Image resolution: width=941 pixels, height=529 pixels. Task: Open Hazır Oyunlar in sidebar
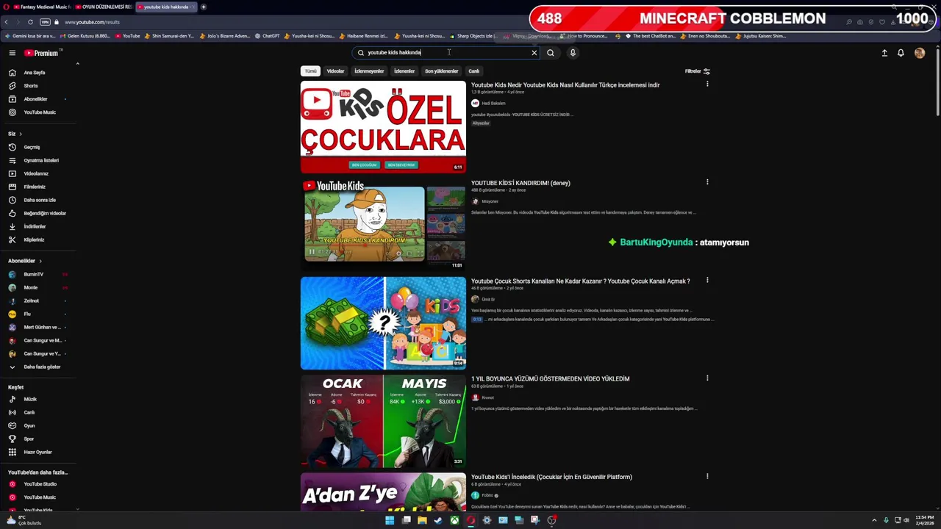(37, 452)
